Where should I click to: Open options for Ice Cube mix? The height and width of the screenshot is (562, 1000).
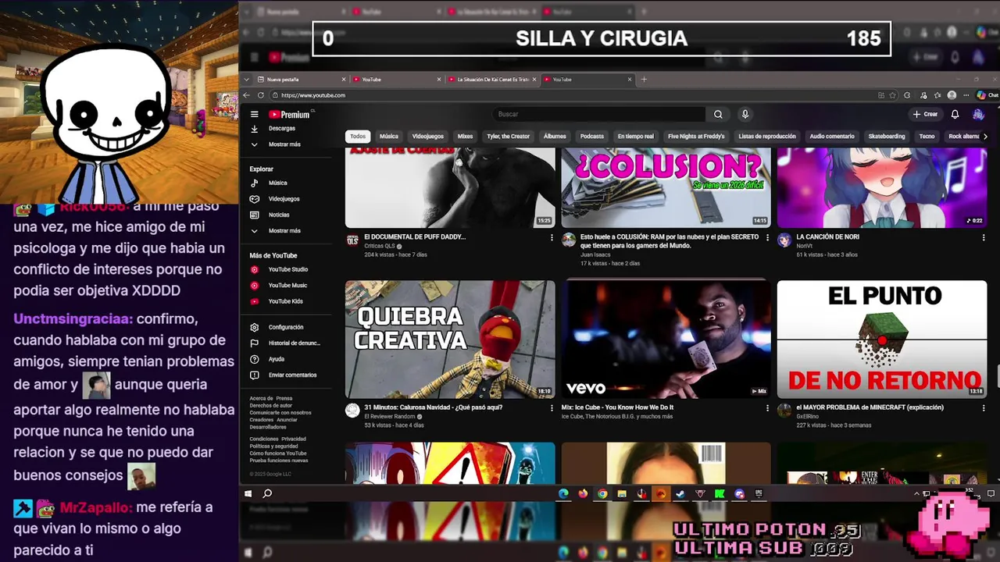tap(767, 408)
